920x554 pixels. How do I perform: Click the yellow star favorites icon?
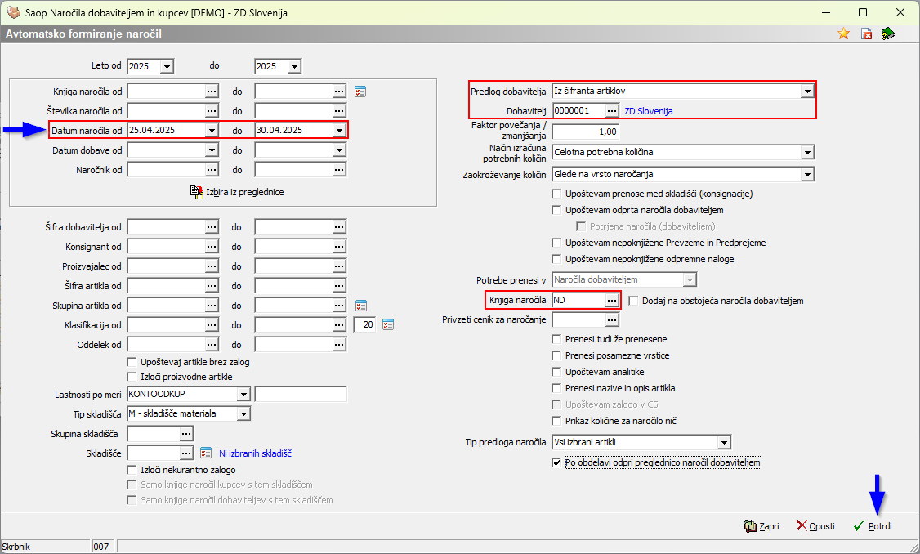point(843,34)
